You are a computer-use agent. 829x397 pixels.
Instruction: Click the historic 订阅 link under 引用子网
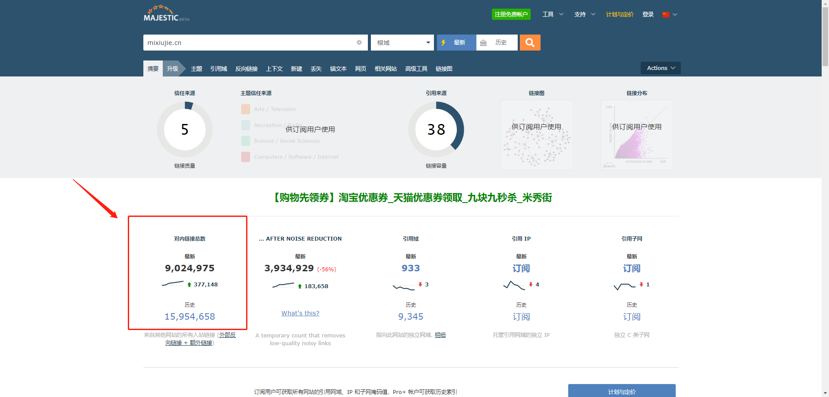click(632, 317)
